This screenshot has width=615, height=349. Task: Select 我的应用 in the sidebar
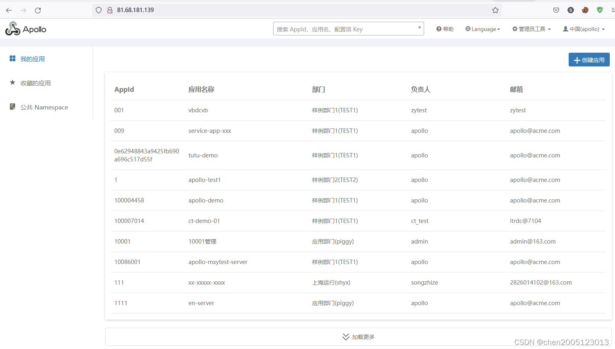click(x=33, y=59)
